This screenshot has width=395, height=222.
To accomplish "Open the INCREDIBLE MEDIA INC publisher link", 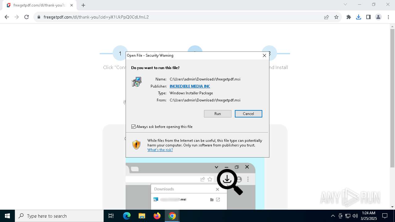I will pos(190,86).
